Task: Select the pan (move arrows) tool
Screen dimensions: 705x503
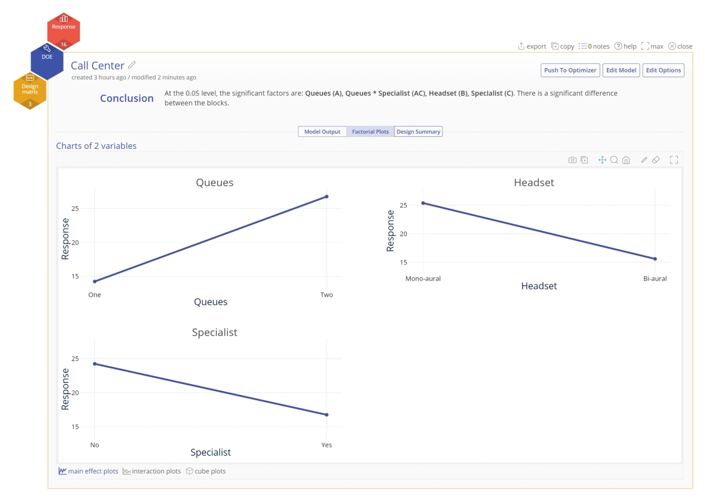Action: pos(602,160)
